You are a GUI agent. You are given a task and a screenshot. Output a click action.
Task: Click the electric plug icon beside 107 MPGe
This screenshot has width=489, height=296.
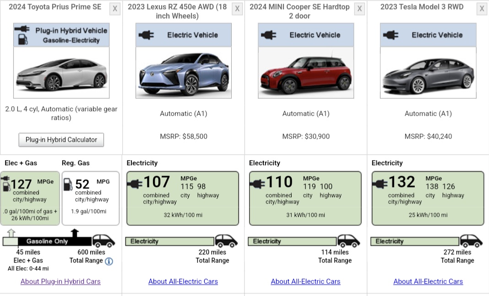pyautogui.click(x=135, y=184)
